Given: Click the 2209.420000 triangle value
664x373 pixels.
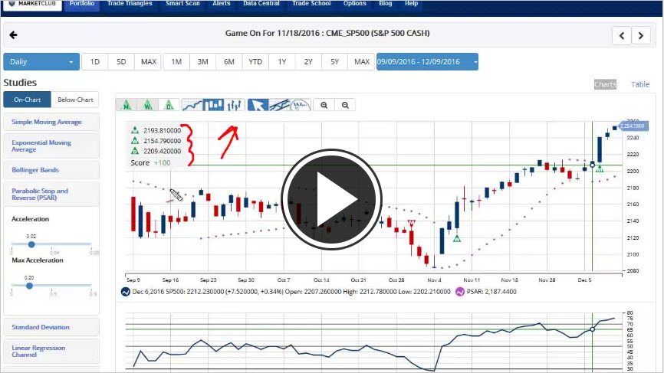Looking at the screenshot, I should click(x=163, y=151).
